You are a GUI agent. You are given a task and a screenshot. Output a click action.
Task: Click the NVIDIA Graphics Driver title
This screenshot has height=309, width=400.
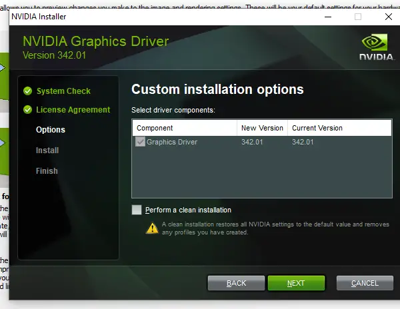coord(95,41)
